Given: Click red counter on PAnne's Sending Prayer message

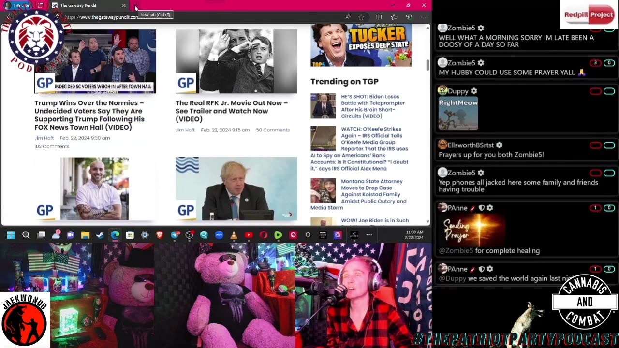Looking at the screenshot, I should coord(595,208).
